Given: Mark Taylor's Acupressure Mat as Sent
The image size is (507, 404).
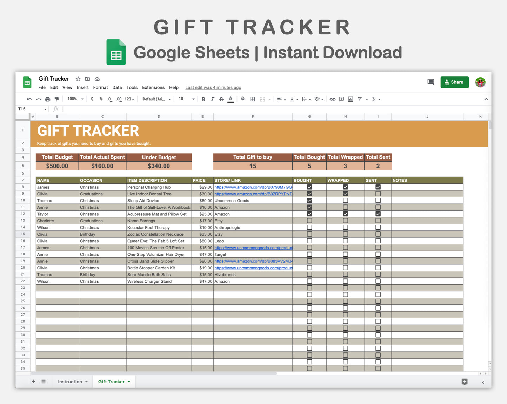Looking at the screenshot, I should (x=378, y=214).
